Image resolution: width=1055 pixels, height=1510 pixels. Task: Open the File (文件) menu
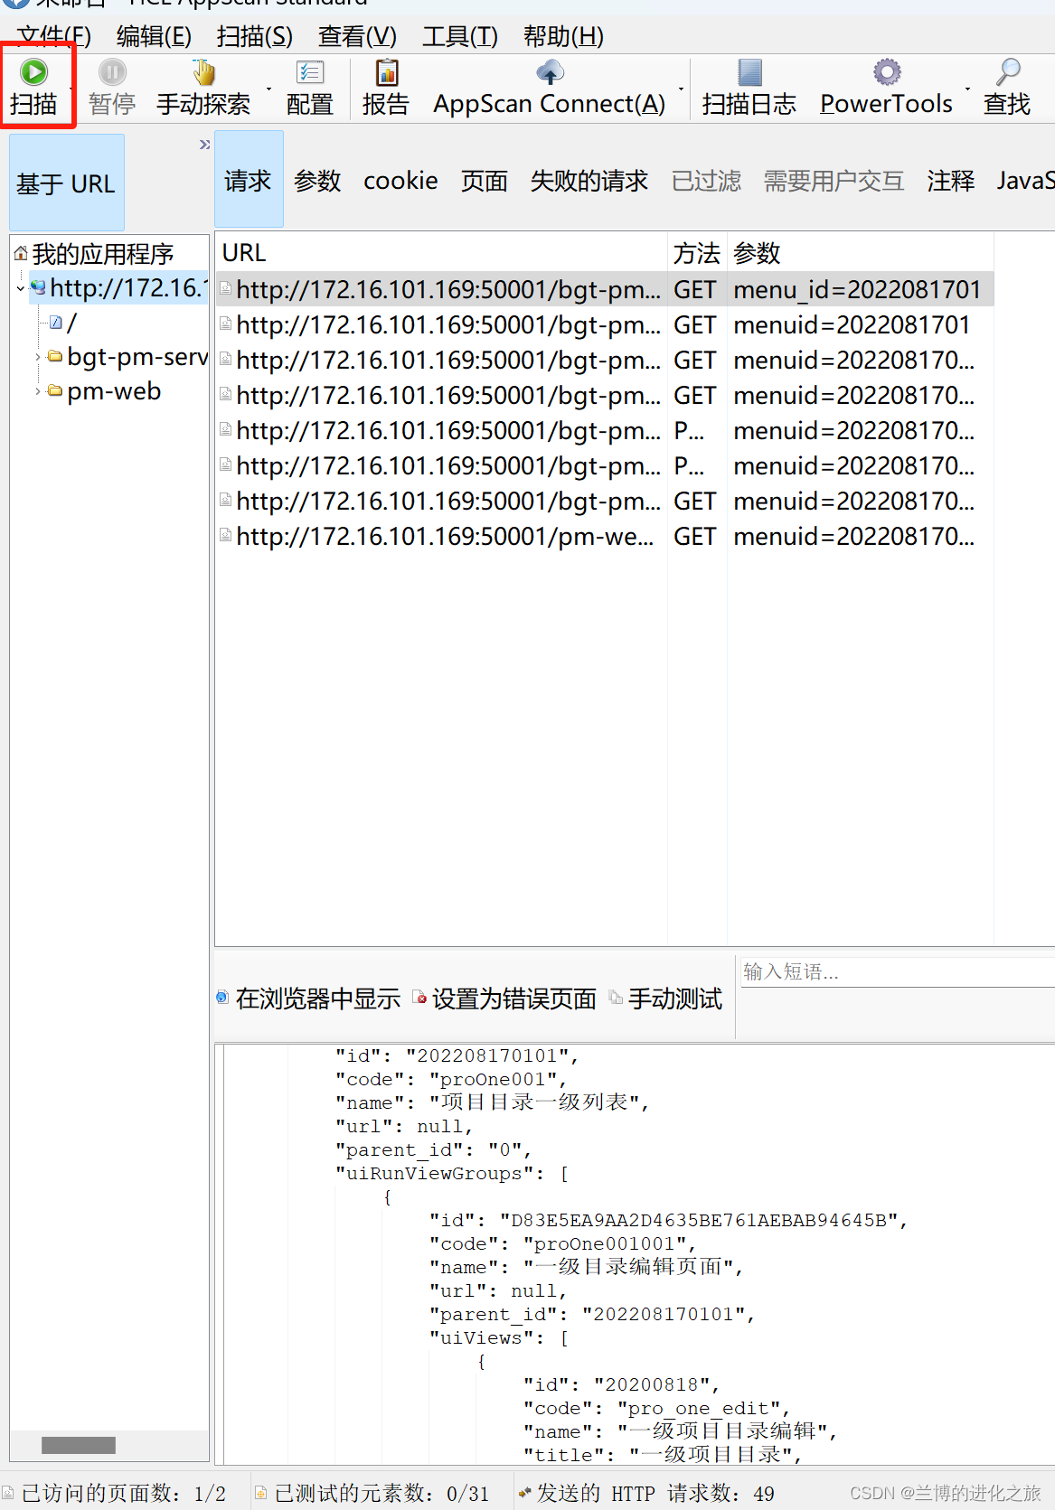pyautogui.click(x=53, y=36)
